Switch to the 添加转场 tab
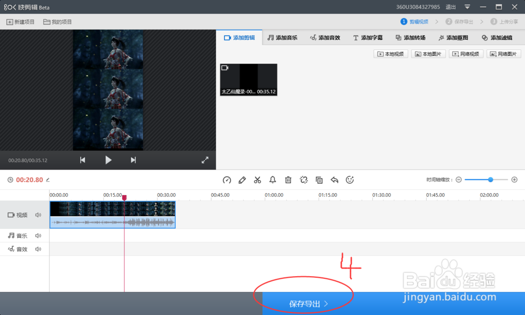The width and height of the screenshot is (525, 315). 411,37
